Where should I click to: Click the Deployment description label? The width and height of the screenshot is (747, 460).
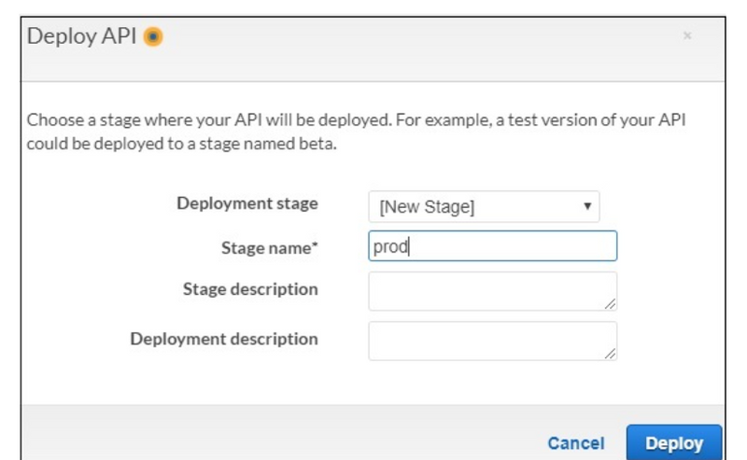point(224,339)
